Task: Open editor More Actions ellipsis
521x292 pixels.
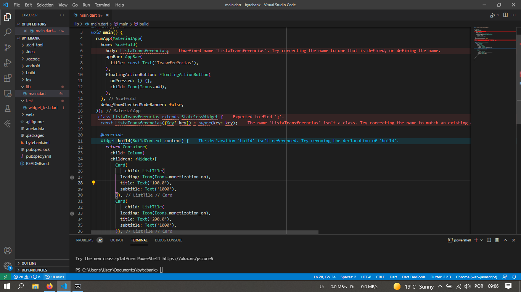Action: tap(514, 15)
